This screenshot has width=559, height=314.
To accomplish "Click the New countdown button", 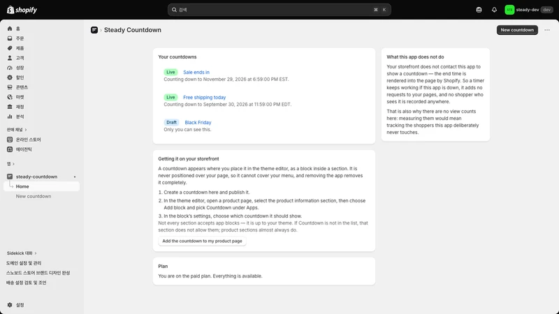I will [x=517, y=30].
